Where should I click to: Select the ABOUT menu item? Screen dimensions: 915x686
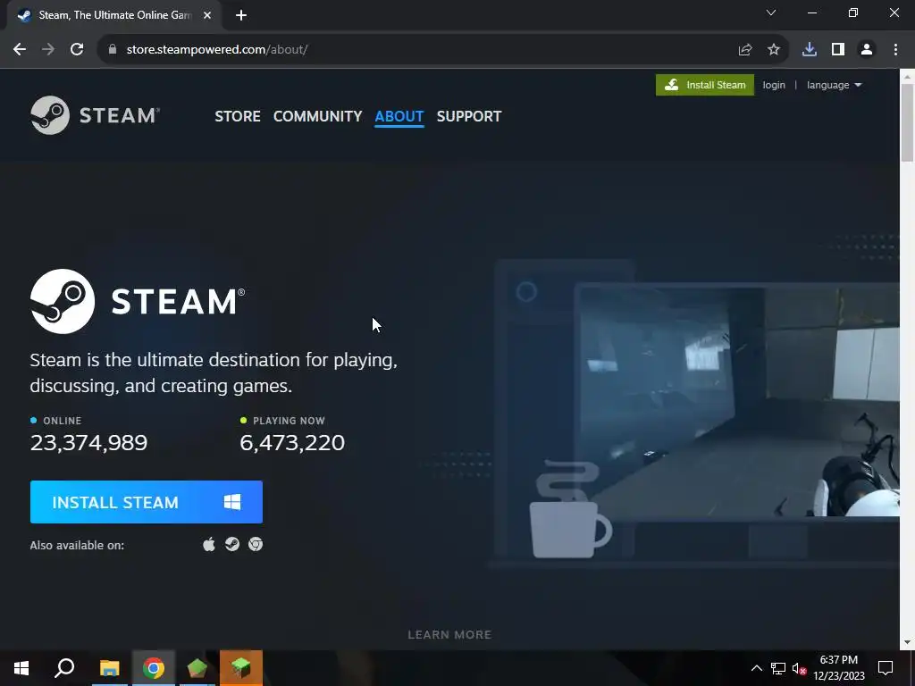[399, 116]
